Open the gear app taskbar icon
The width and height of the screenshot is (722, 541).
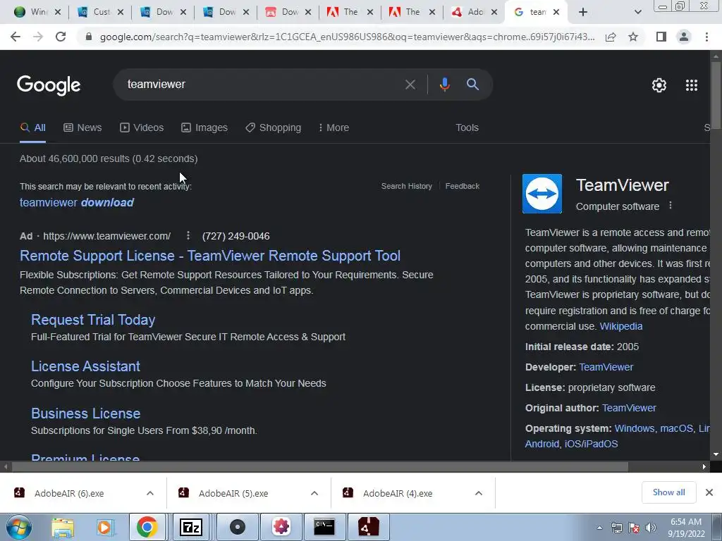(281, 527)
